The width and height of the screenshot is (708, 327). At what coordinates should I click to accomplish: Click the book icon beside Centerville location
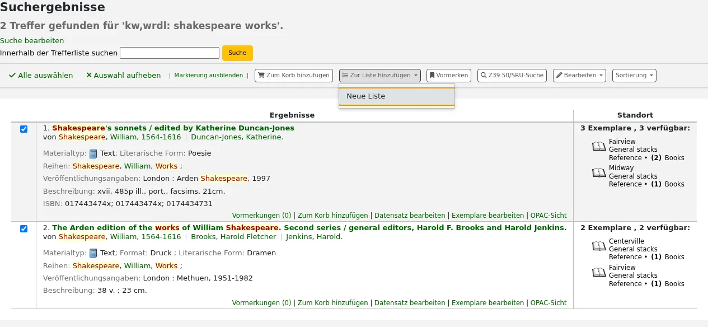click(599, 246)
